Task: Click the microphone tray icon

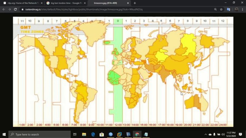Action: [214, 134]
